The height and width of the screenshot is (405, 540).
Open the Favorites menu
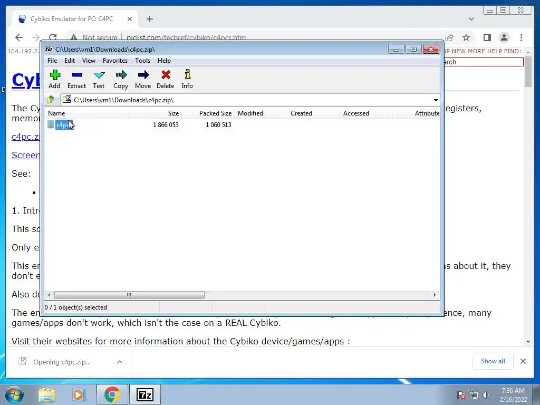(115, 61)
